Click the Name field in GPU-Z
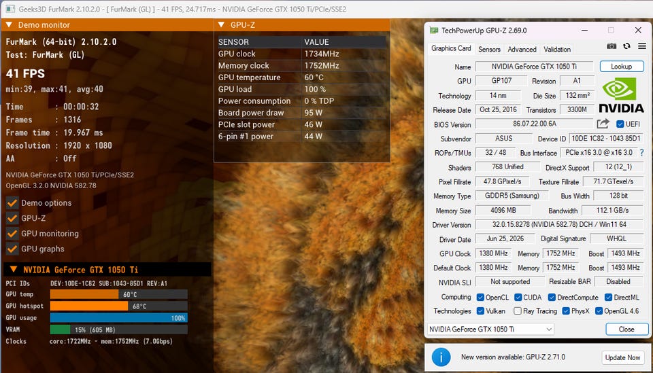The image size is (653, 373). coord(535,67)
